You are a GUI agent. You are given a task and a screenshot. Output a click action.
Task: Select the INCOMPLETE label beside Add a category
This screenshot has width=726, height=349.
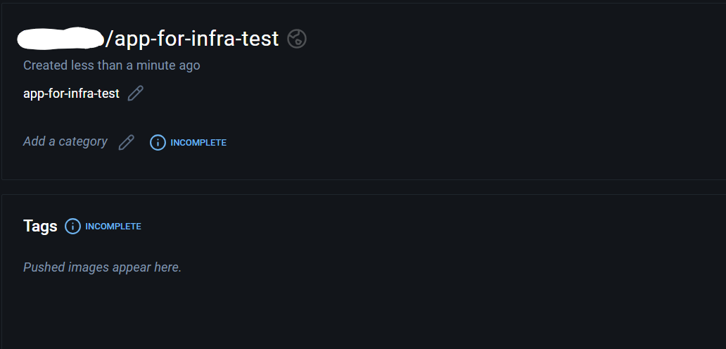coord(198,143)
